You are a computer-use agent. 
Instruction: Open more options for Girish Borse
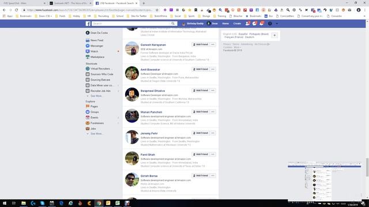click(213, 175)
